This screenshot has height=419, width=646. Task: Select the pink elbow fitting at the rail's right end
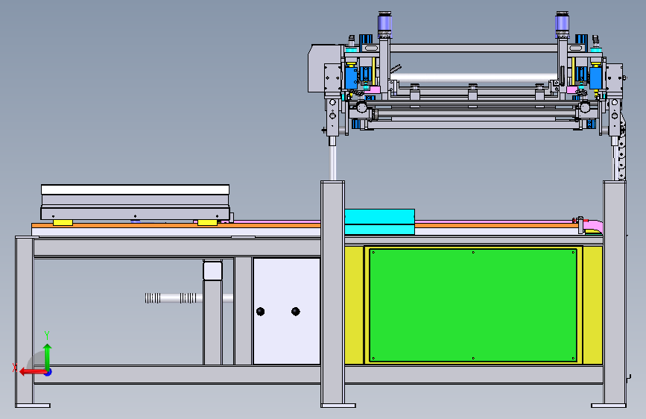click(594, 226)
